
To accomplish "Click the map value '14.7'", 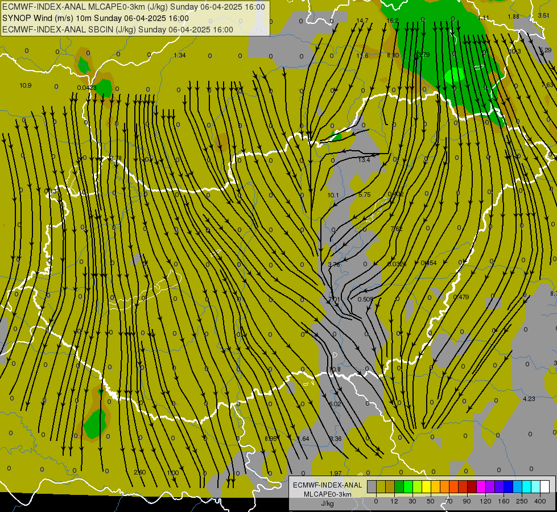I will [362, 20].
